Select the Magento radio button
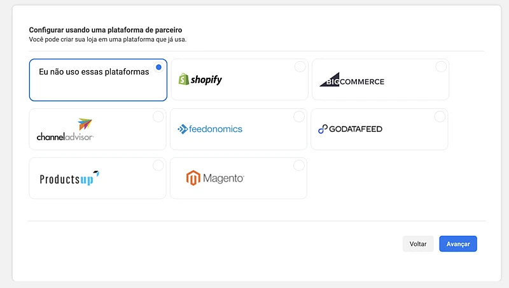This screenshot has width=509, height=288. click(298, 166)
